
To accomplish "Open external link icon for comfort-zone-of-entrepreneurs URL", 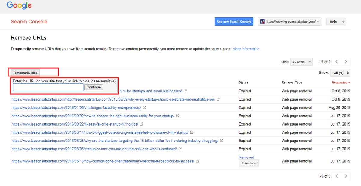I will [197, 161].
